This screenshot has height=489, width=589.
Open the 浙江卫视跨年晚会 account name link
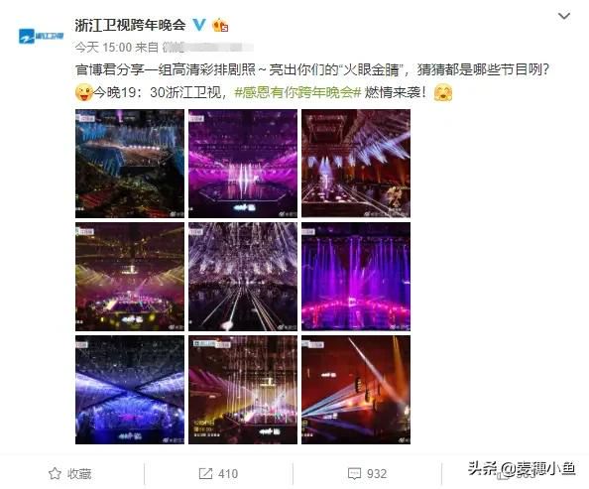coord(130,25)
